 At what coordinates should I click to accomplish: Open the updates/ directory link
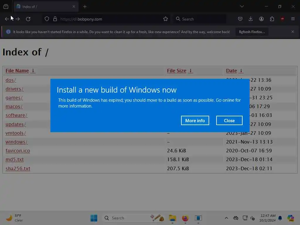click(16, 124)
